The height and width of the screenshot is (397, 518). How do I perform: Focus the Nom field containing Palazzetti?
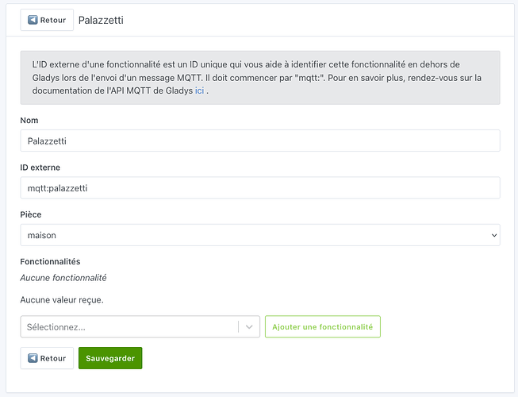[x=259, y=141]
